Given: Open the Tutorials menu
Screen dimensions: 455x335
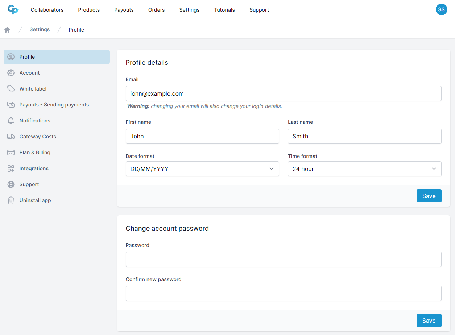Looking at the screenshot, I should coord(224,10).
